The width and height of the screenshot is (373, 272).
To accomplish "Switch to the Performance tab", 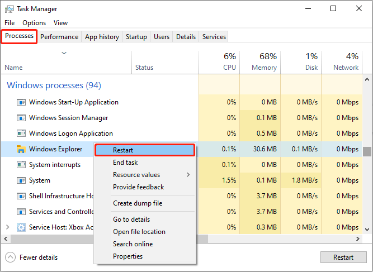I will (59, 37).
